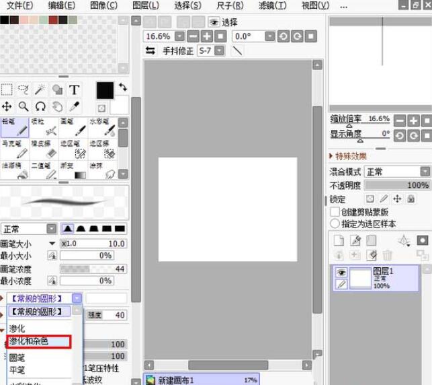Expand the 特殊效果 section

tap(332, 157)
